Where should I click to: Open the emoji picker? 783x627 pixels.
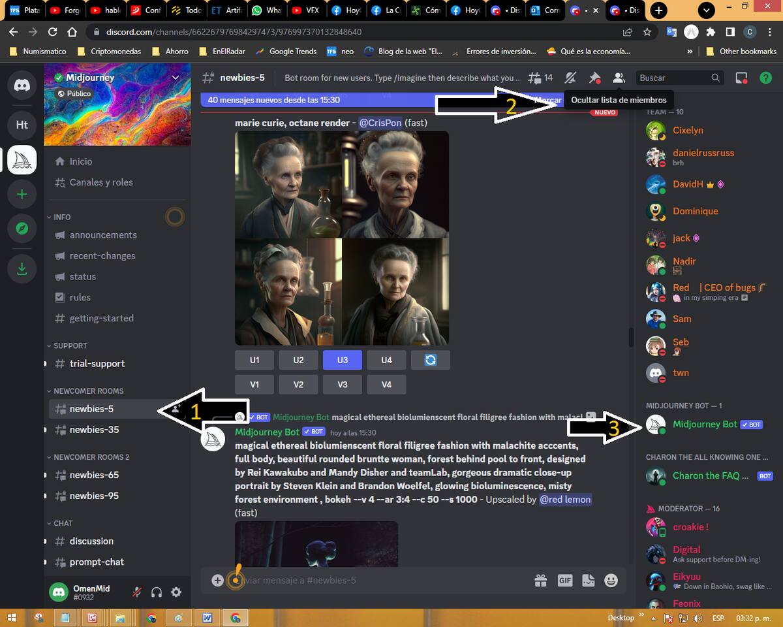[611, 580]
